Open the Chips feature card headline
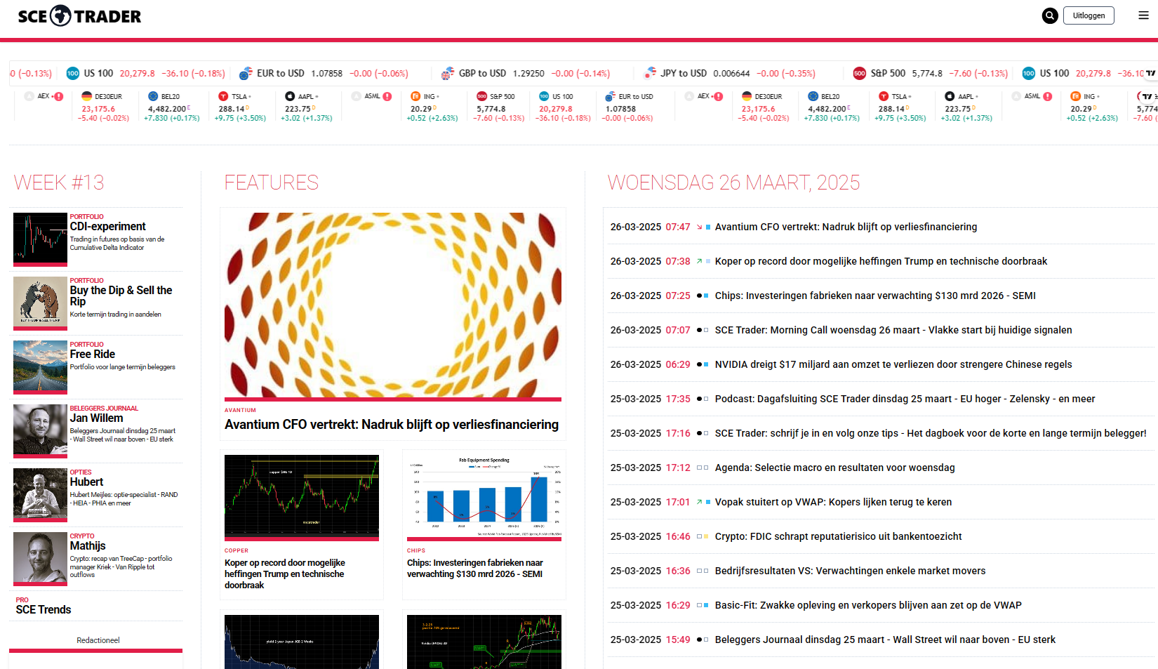This screenshot has width=1158, height=669. [475, 568]
